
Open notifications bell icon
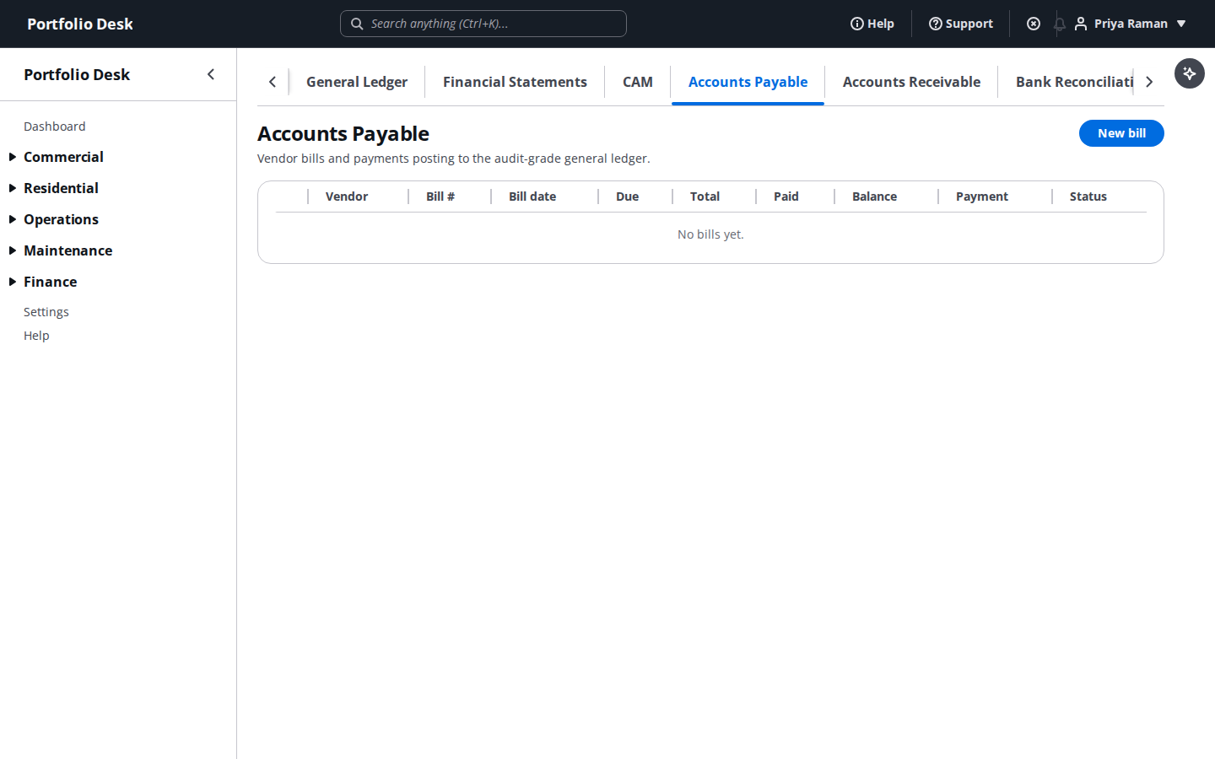click(1060, 24)
